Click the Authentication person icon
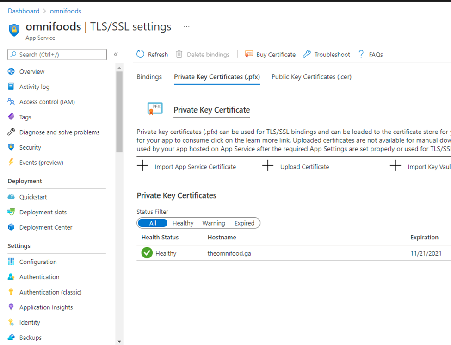 (x=11, y=277)
